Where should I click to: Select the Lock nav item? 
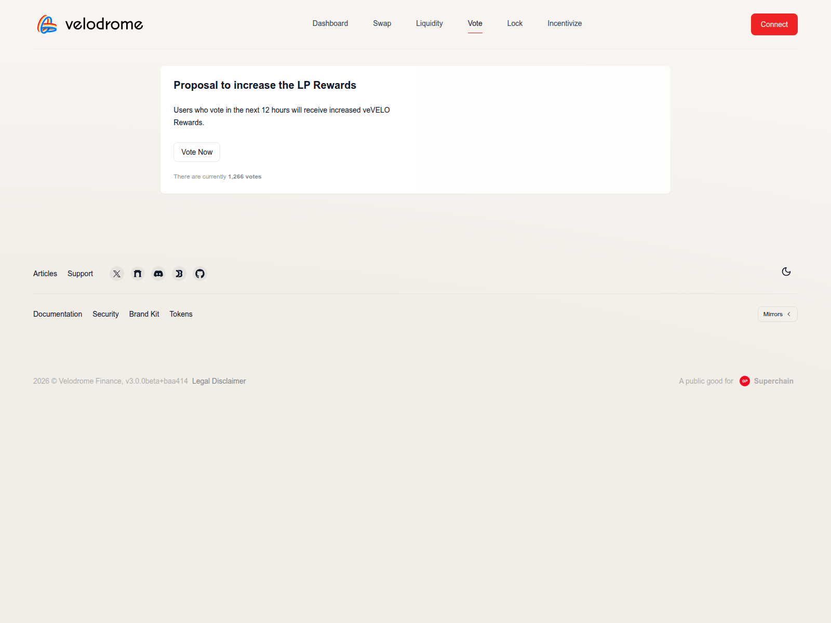[514, 23]
